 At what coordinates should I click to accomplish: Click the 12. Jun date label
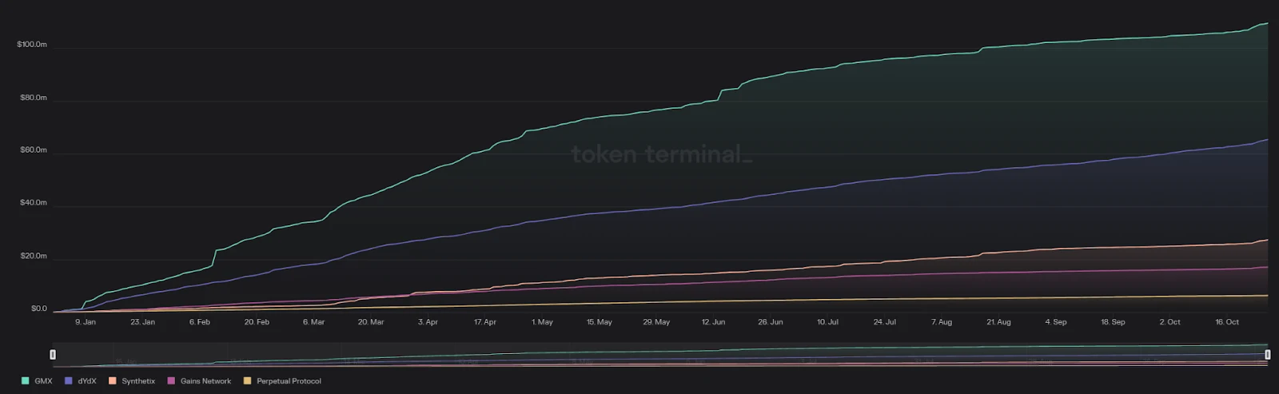[x=714, y=322]
